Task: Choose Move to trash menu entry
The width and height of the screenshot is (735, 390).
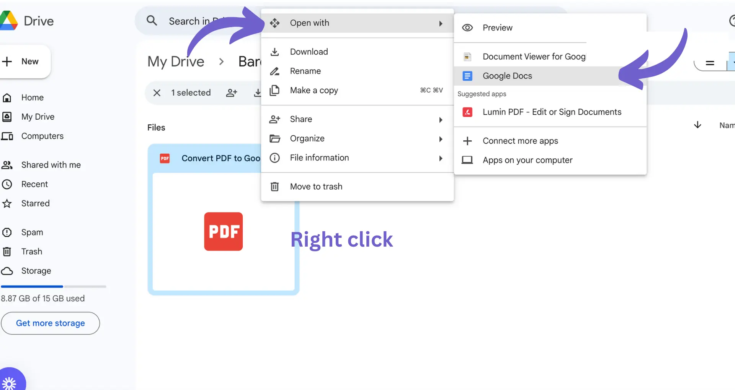Action: coord(357,187)
